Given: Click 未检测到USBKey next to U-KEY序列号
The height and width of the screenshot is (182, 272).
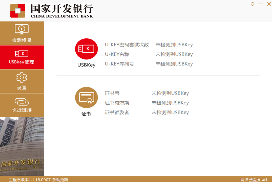Looking at the screenshot, I should [x=174, y=64].
